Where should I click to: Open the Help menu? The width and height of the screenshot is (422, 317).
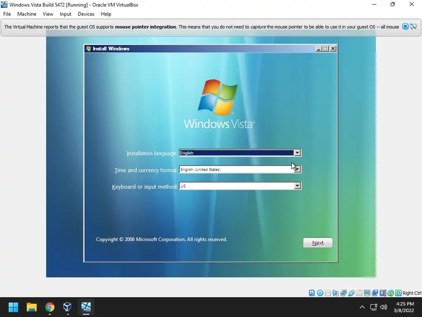(x=106, y=14)
